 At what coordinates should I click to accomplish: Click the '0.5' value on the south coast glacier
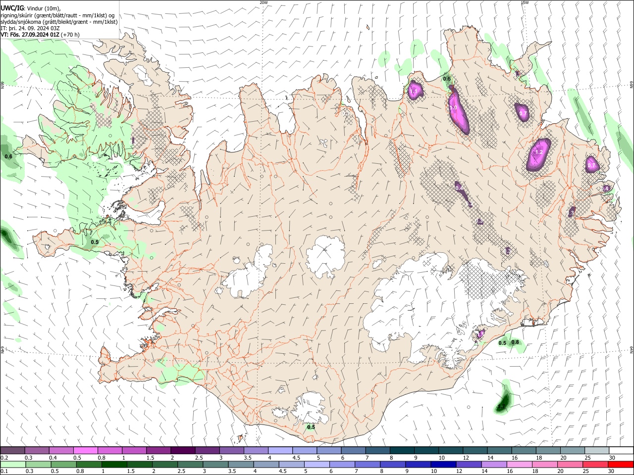311,427
